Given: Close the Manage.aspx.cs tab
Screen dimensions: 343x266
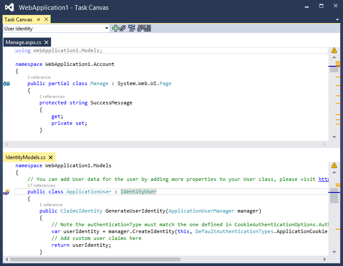Looking at the screenshot, I should pyautogui.click(x=46, y=42).
